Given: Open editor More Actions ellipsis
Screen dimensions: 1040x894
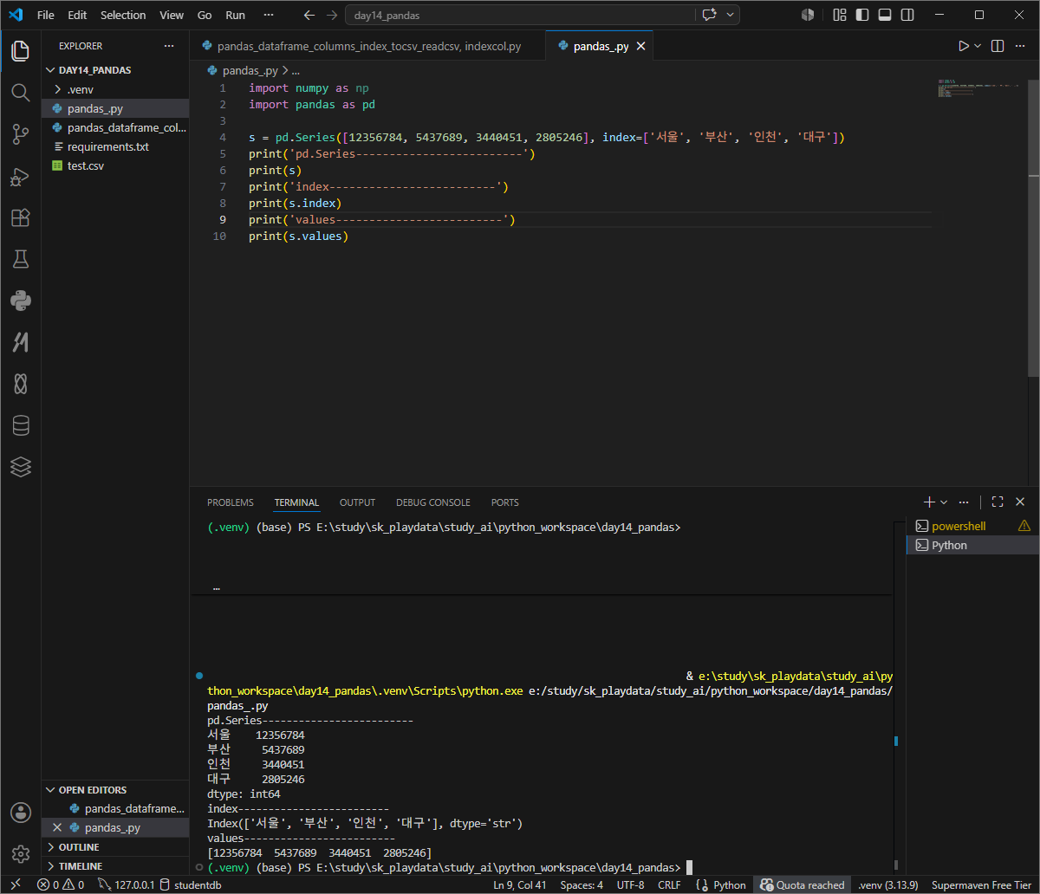Looking at the screenshot, I should click(x=1021, y=46).
